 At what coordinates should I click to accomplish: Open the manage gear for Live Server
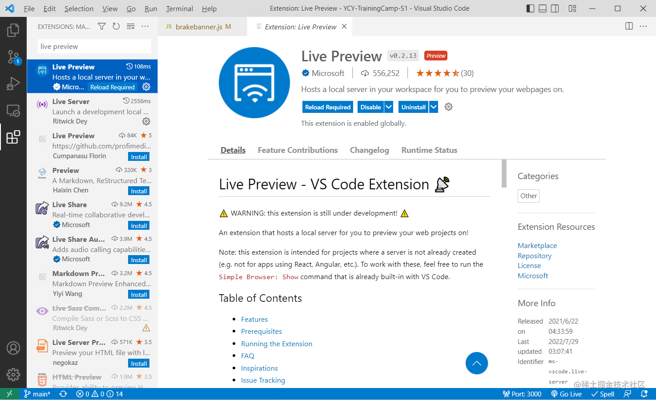(x=146, y=121)
